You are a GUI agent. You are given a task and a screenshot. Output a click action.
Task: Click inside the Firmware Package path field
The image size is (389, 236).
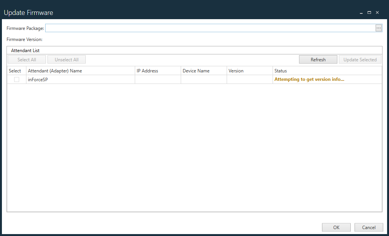pos(210,28)
